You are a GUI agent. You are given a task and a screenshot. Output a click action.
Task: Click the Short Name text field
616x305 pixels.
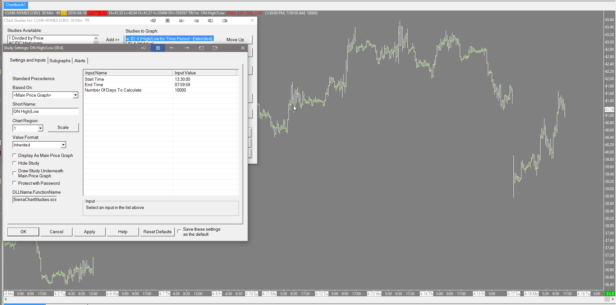point(45,111)
